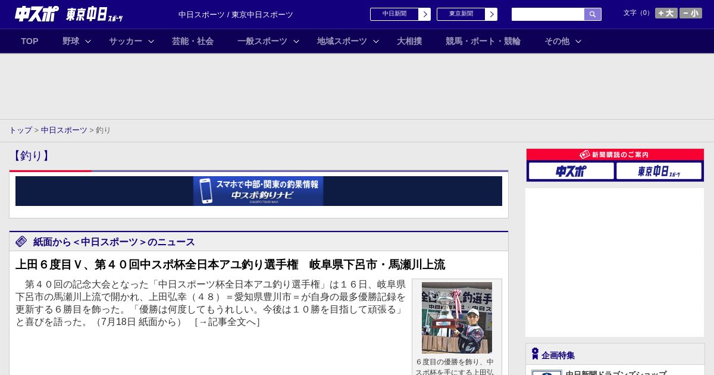This screenshot has height=375, width=714.
Task: Click 中スポ subscription button in sidebar
Action: [571, 171]
